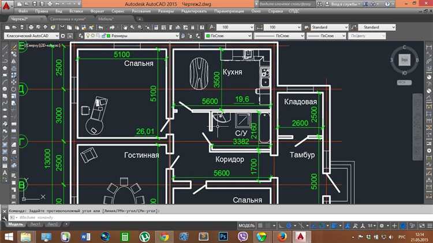Viewport: 433px width, 243px height.
Task: Select the Erase modify tool
Action: click(x=14, y=47)
